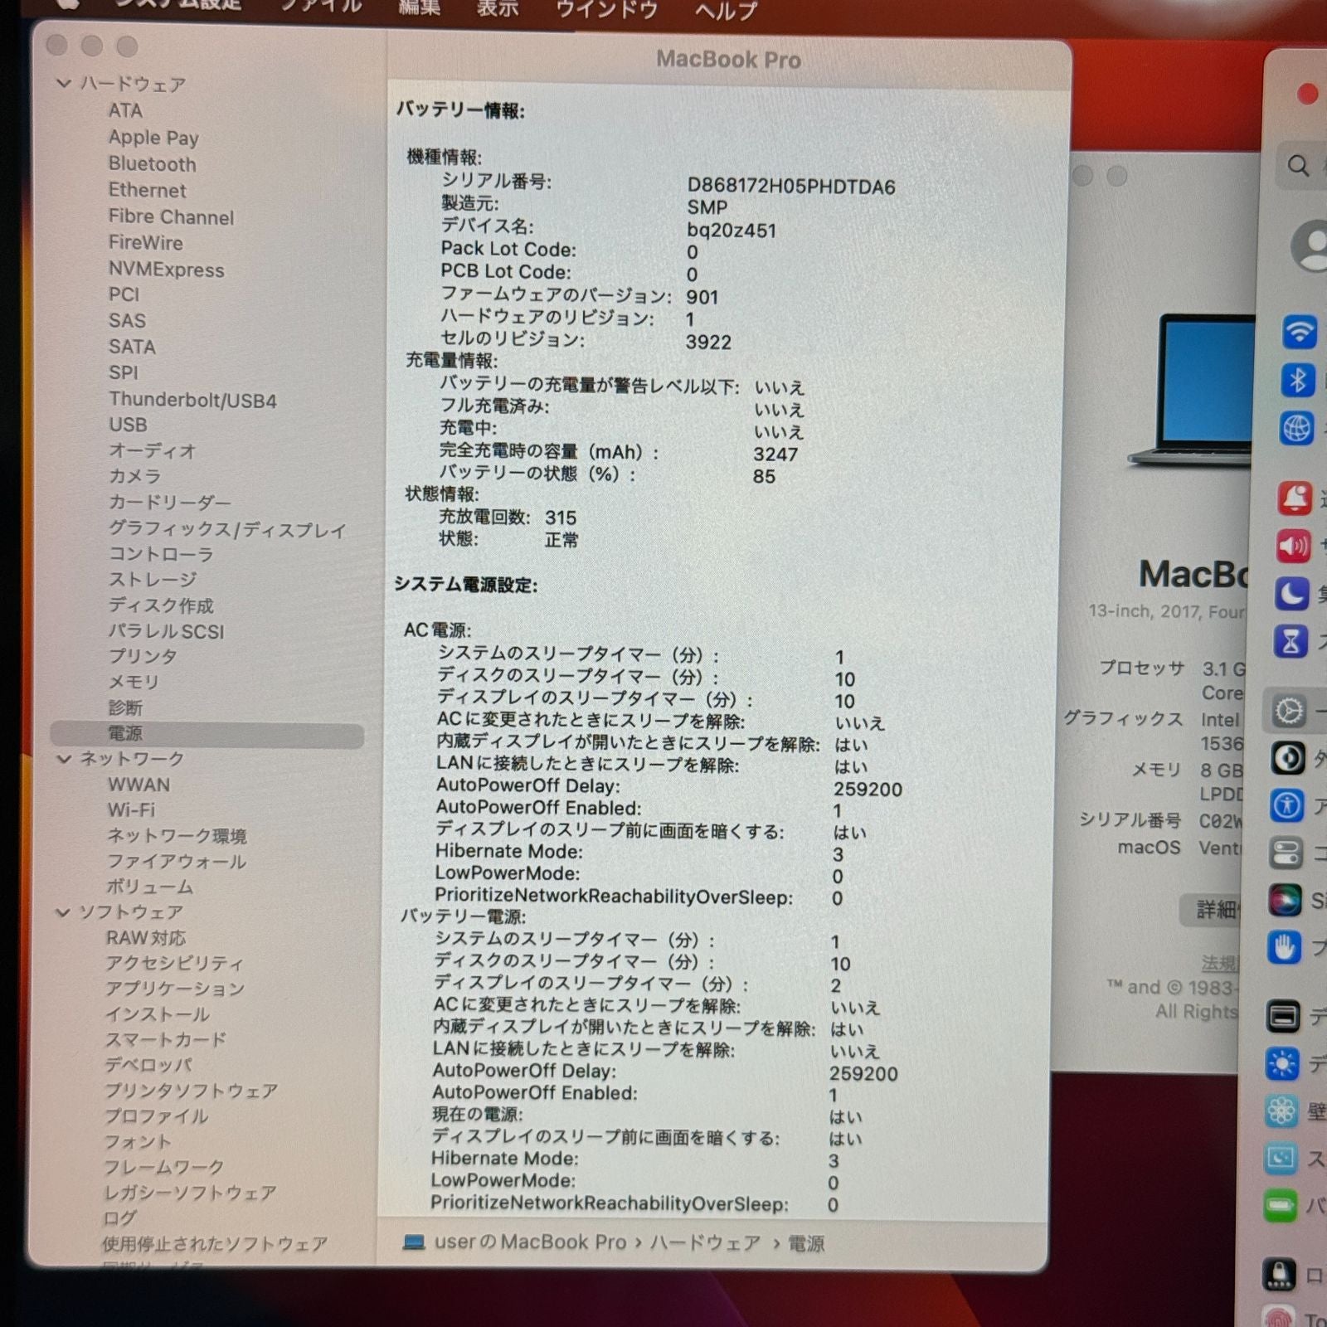Click the Apple menu icon
The image size is (1327, 1327).
pyautogui.click(x=67, y=4)
